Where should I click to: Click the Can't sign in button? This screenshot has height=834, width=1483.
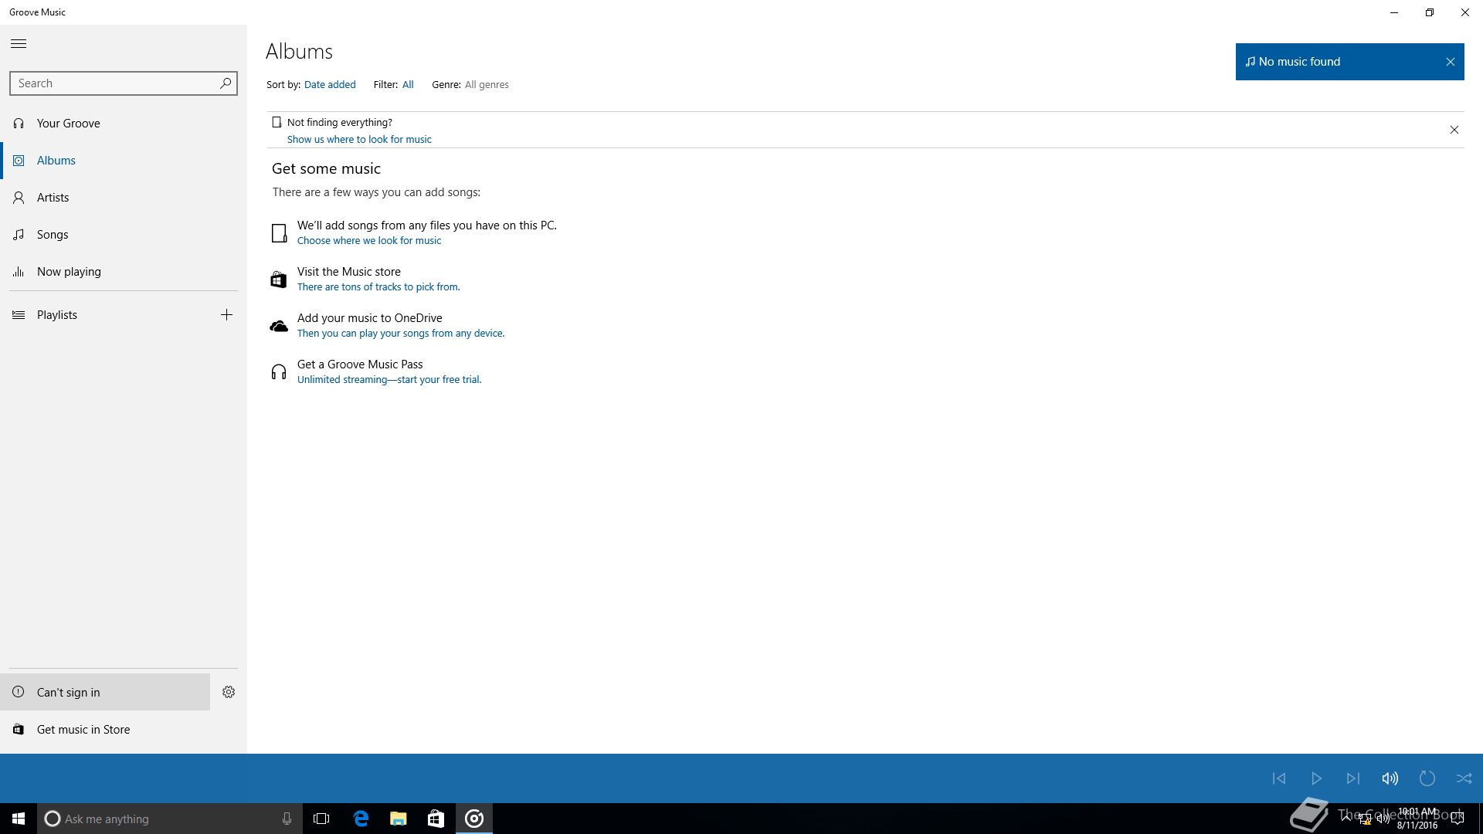tap(105, 692)
